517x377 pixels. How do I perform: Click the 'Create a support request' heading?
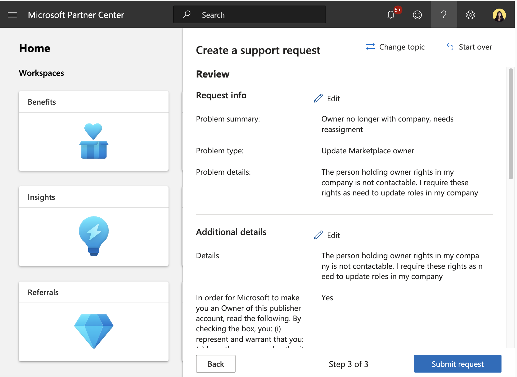[x=258, y=50]
